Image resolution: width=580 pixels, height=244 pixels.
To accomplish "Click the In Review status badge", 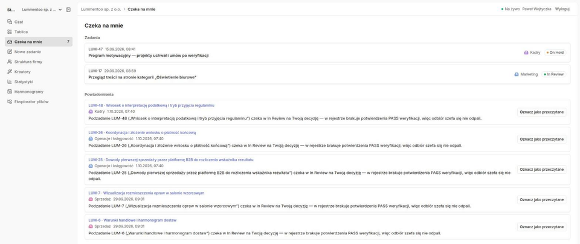I will 554,74.
